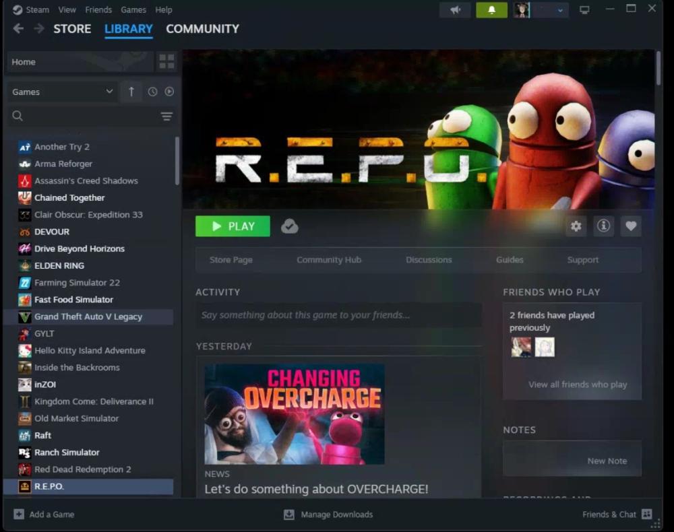
Task: Select Grand Theft Auto V Legacy
Action: [88, 317]
